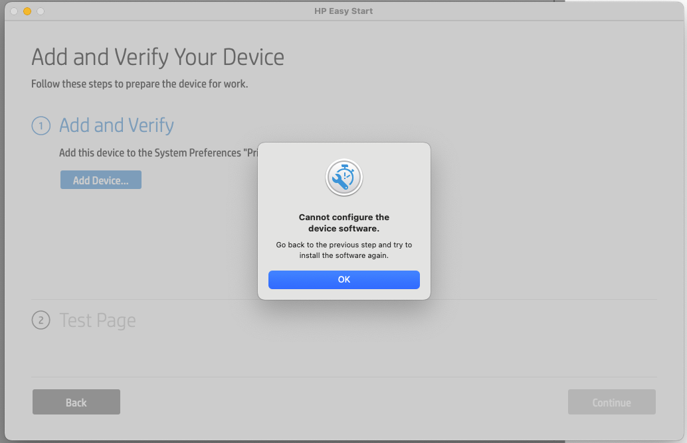The image size is (687, 443).
Task: Click the wrench and stopwatch dialog icon
Action: [x=344, y=178]
